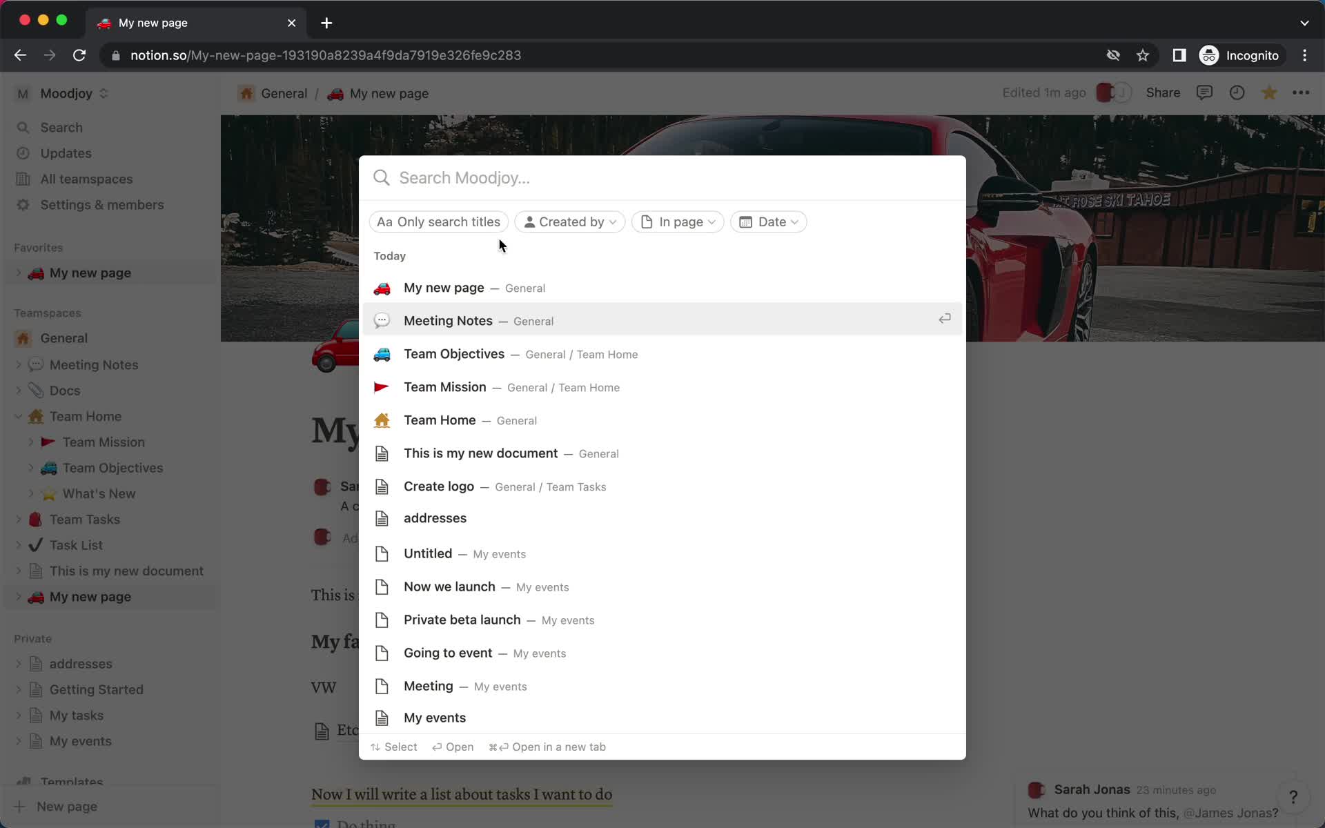Click the Meeting Notes icon in search results
The width and height of the screenshot is (1325, 828).
(x=382, y=319)
